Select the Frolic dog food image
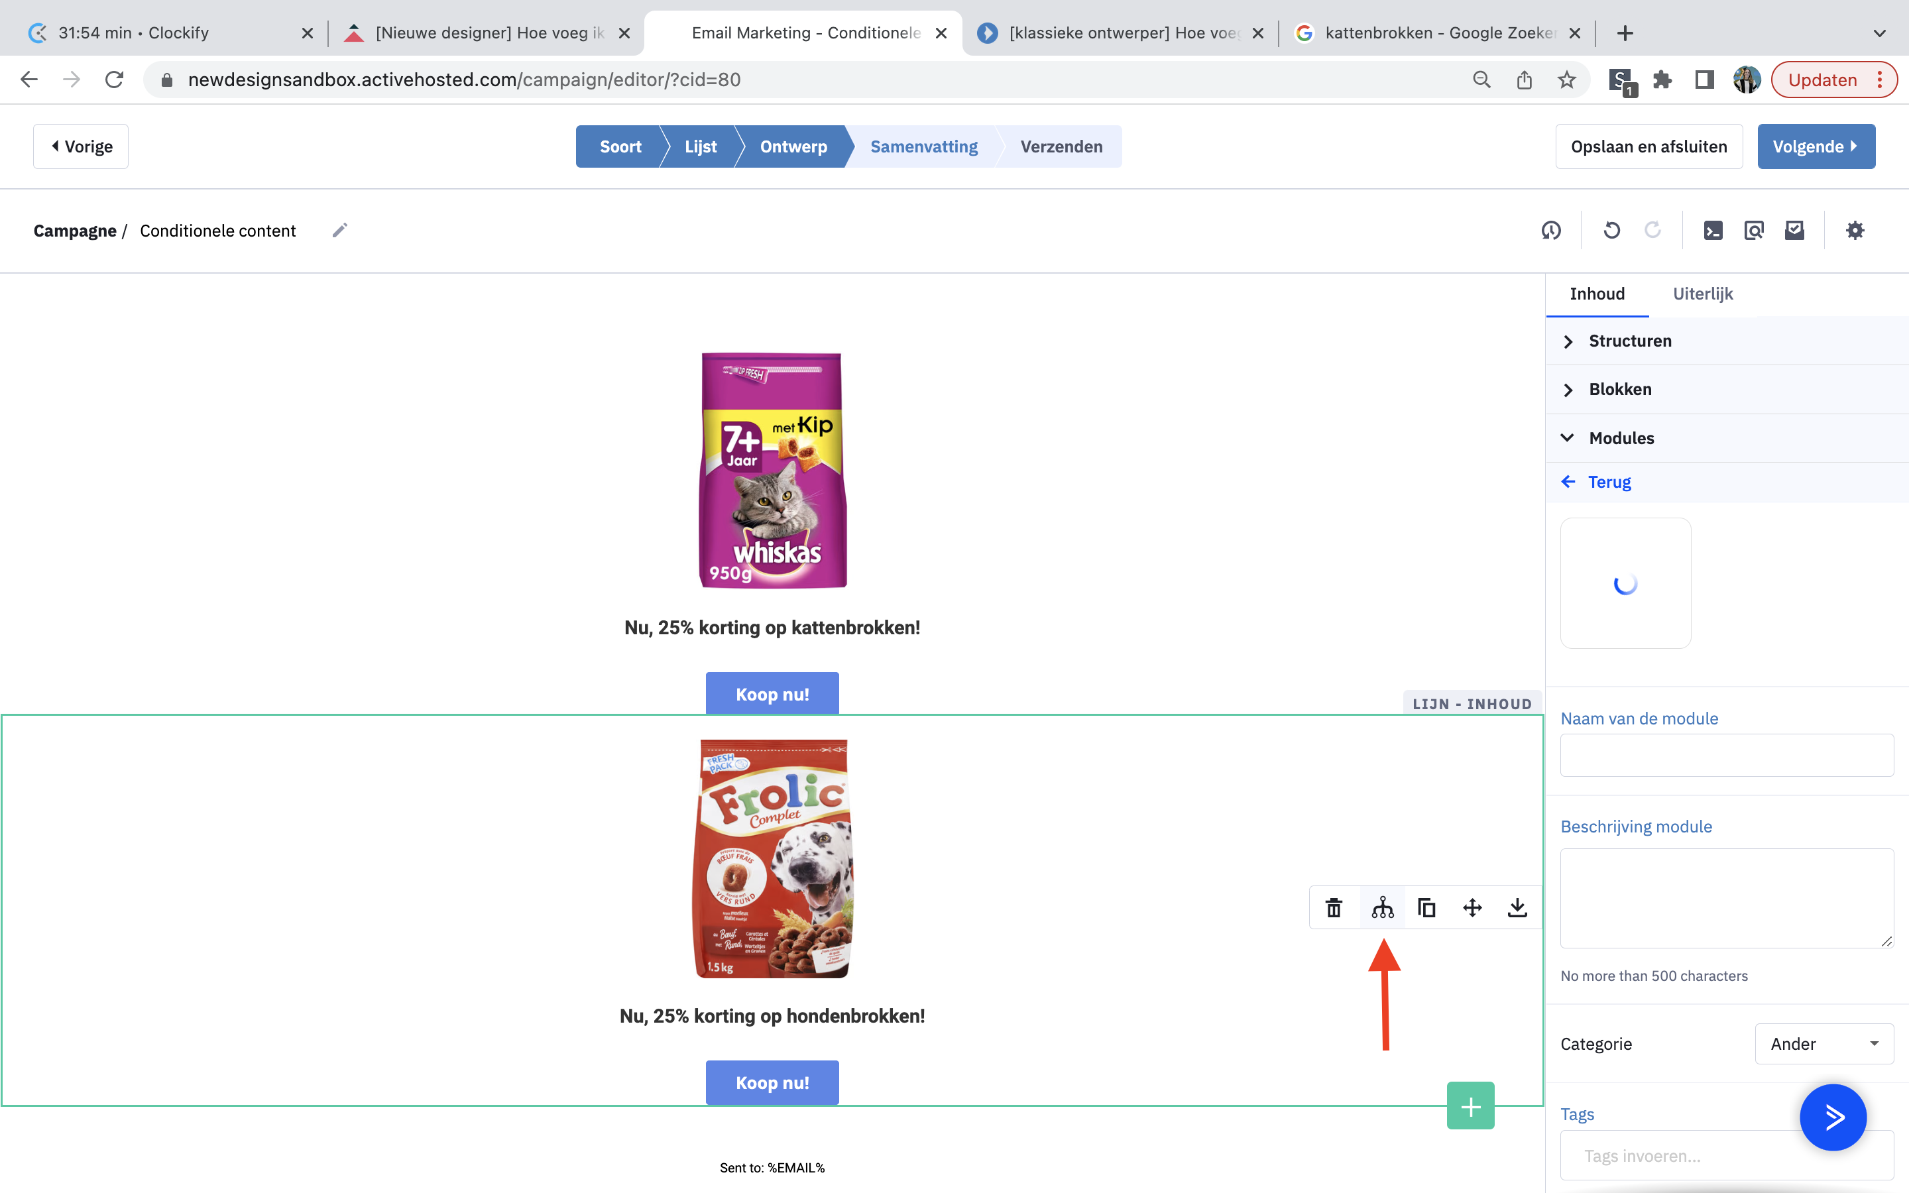 tap(772, 858)
